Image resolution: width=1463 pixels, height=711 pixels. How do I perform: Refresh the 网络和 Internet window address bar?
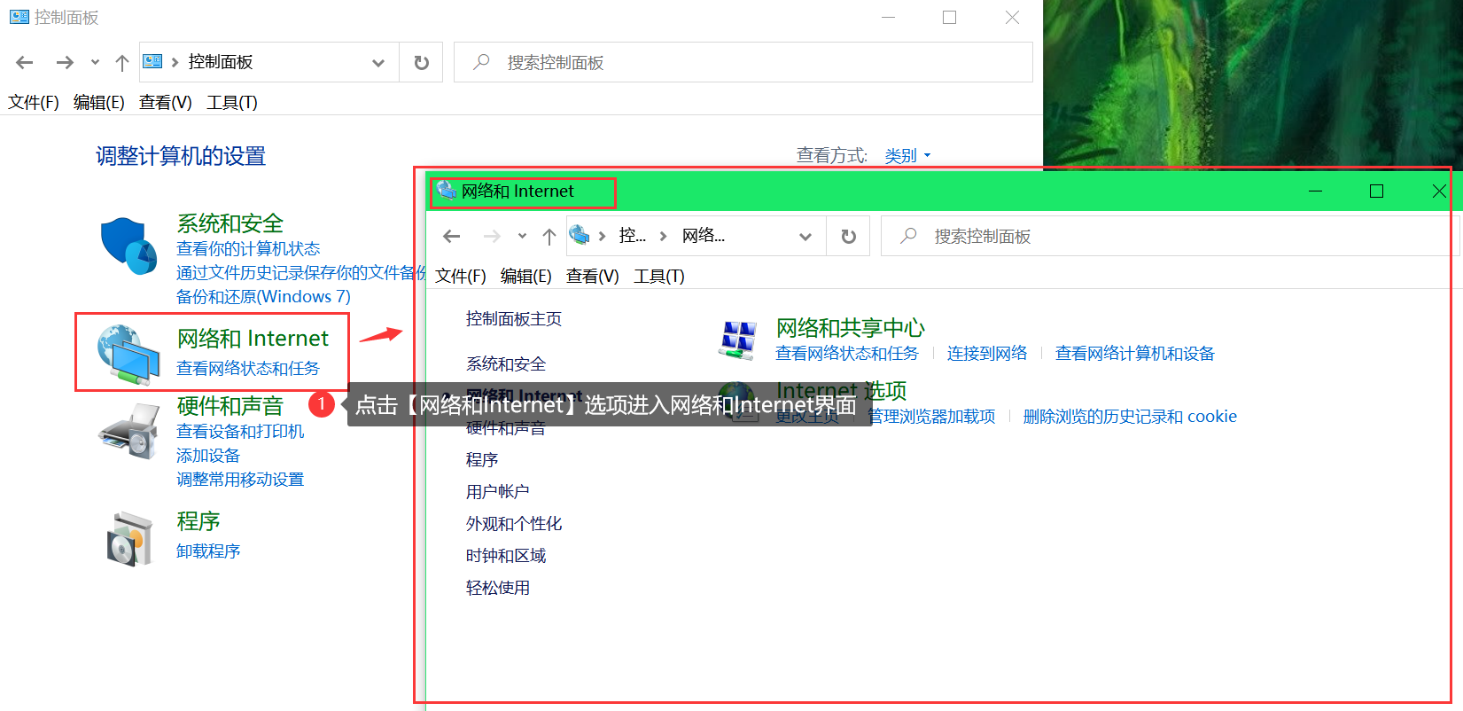(849, 236)
